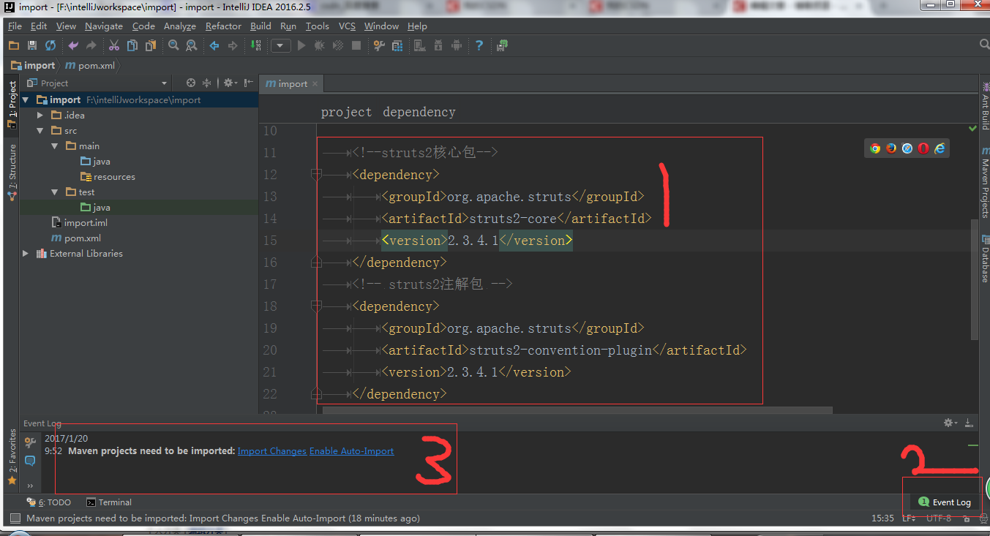Click the Find magnifier icon in the toolbar
Viewport: 990px width, 536px height.
(x=173, y=45)
